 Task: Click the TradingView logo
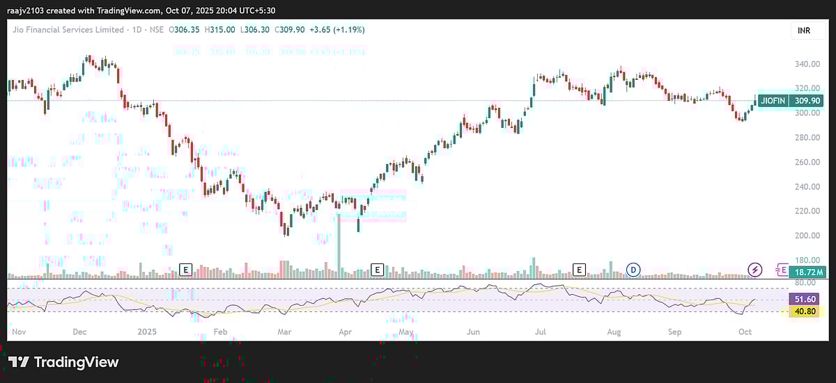pos(63,362)
